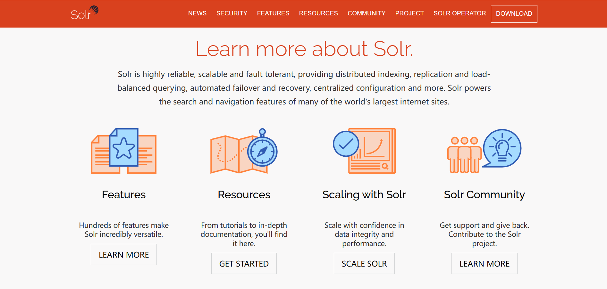The height and width of the screenshot is (289, 607).
Task: Click the Solr logo in header
Action: coord(84,13)
